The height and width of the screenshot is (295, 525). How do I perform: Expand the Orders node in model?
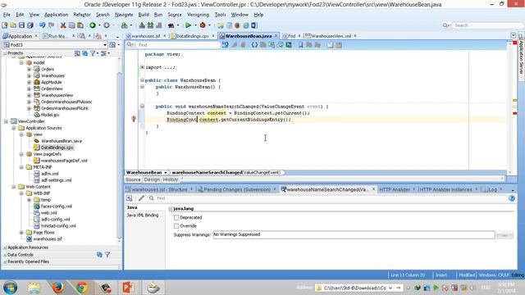tap(30, 69)
